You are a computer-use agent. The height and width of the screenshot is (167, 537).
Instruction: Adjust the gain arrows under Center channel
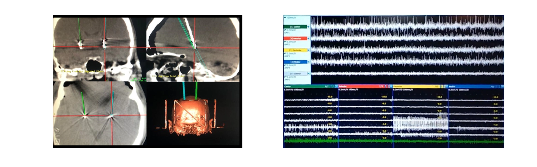point(285,30)
